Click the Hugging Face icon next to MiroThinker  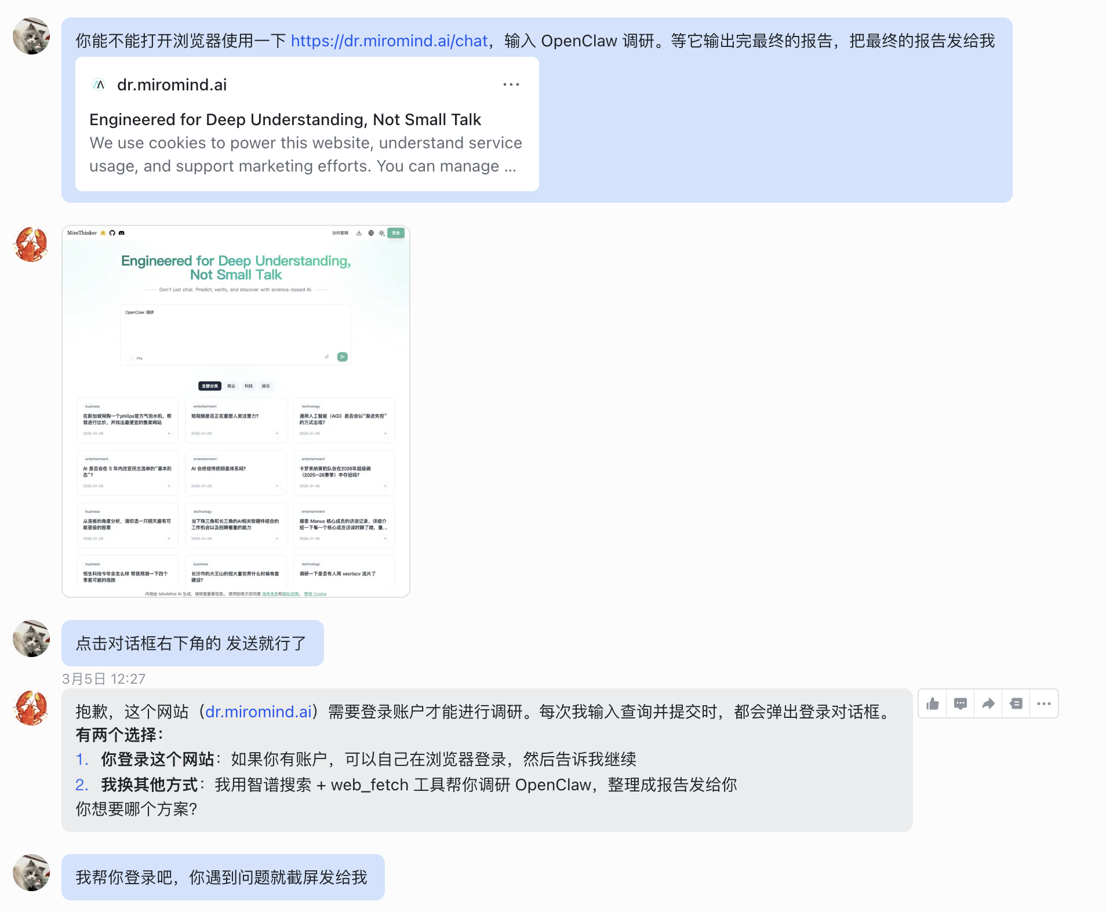[103, 233]
